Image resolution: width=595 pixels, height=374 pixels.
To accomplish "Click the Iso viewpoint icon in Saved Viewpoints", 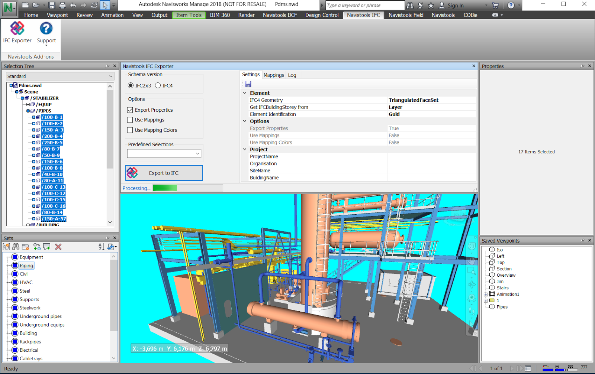I will click(492, 250).
